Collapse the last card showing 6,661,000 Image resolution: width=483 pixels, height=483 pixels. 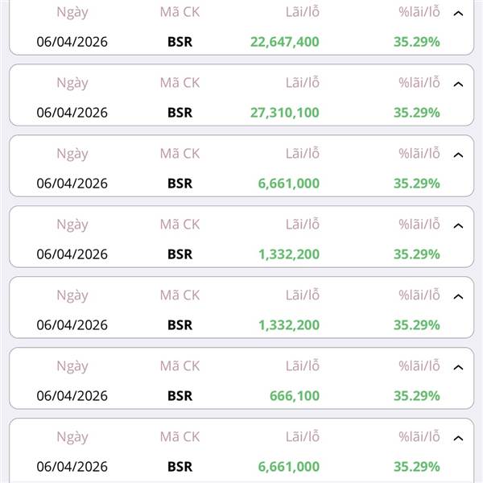pos(459,438)
